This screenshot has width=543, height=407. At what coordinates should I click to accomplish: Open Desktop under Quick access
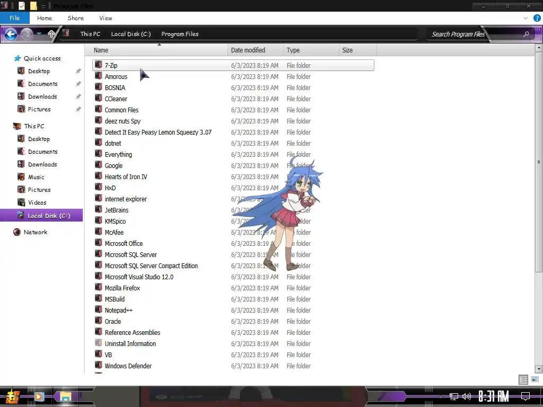(x=39, y=71)
